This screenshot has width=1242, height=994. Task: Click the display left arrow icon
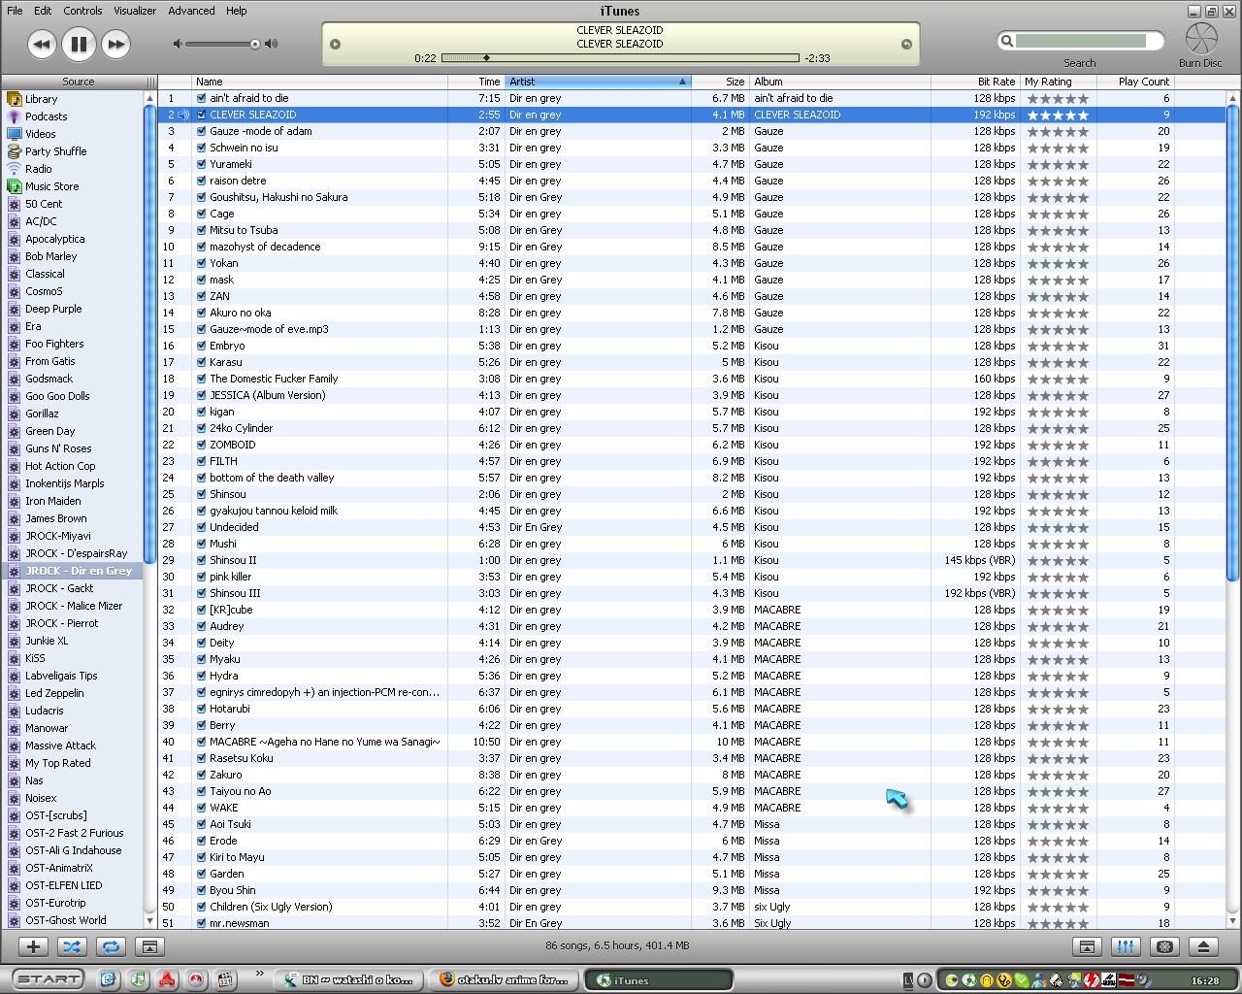pos(335,44)
